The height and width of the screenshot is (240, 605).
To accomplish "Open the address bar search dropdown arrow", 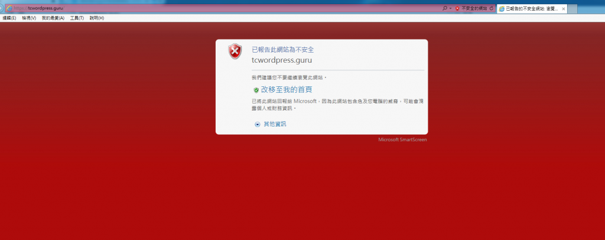I will [x=450, y=8].
